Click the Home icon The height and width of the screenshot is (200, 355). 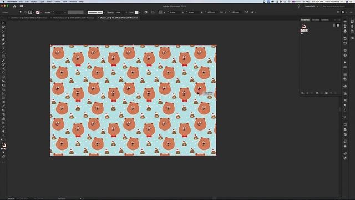[14, 6]
